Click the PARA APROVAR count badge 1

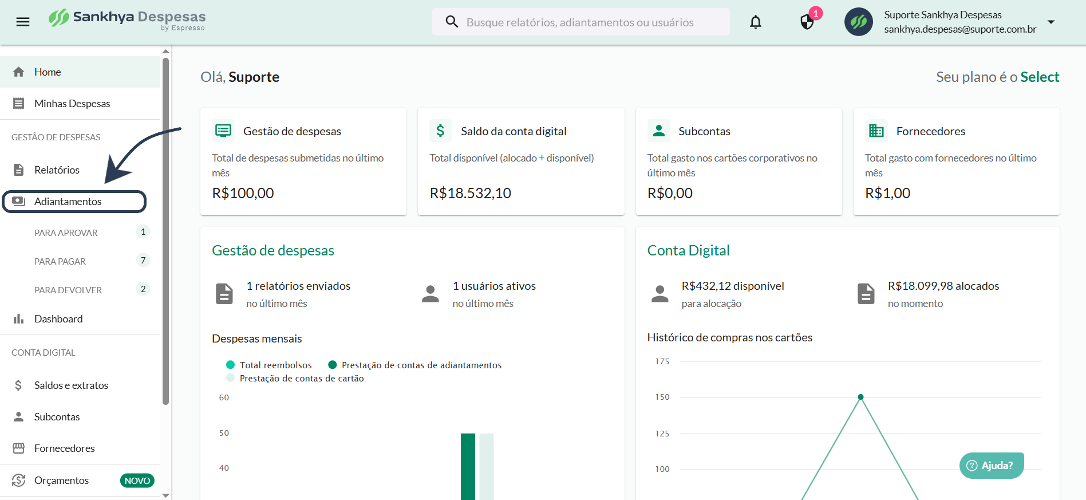[143, 232]
